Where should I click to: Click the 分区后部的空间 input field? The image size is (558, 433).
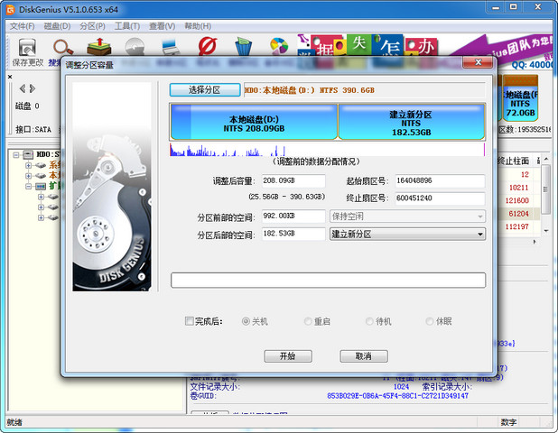click(293, 234)
